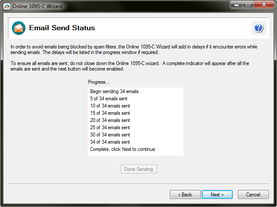Image resolution: width=277 pixels, height=207 pixels.
Task: Cancel the Online 1095-C Wizard
Action: click(x=253, y=194)
